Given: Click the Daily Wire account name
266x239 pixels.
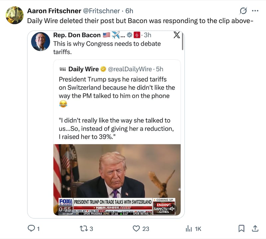Looking at the screenshot, I should [84, 69].
